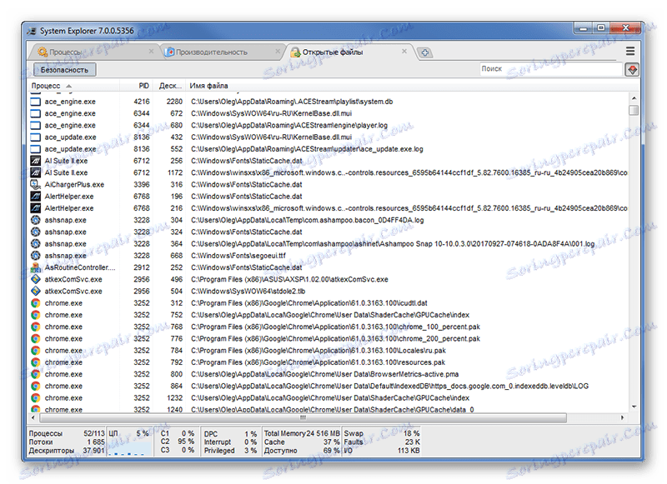Click the horizontal scroll left arrow
The width and height of the screenshot is (667, 484).
33,418
